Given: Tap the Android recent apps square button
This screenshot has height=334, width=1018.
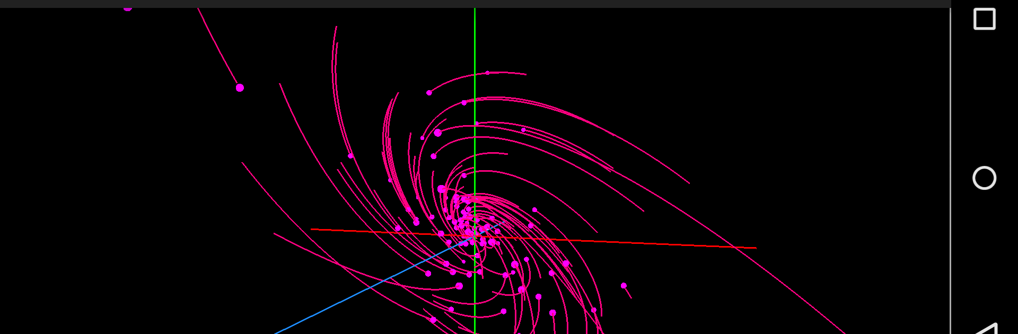Looking at the screenshot, I should pyautogui.click(x=985, y=19).
